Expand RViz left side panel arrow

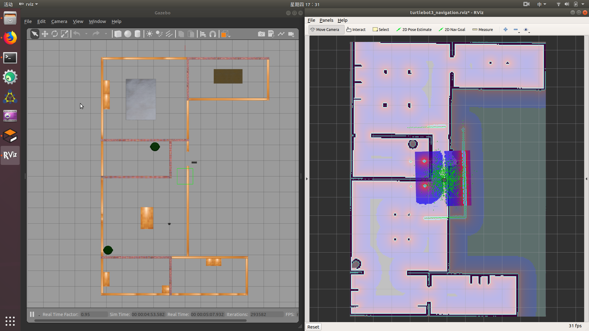point(307,179)
